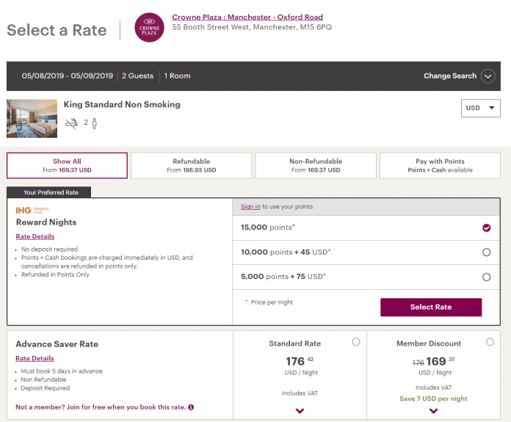Viewport: 511px width, 422px height.
Task: Click the 1 Room text
Action: [x=177, y=76]
